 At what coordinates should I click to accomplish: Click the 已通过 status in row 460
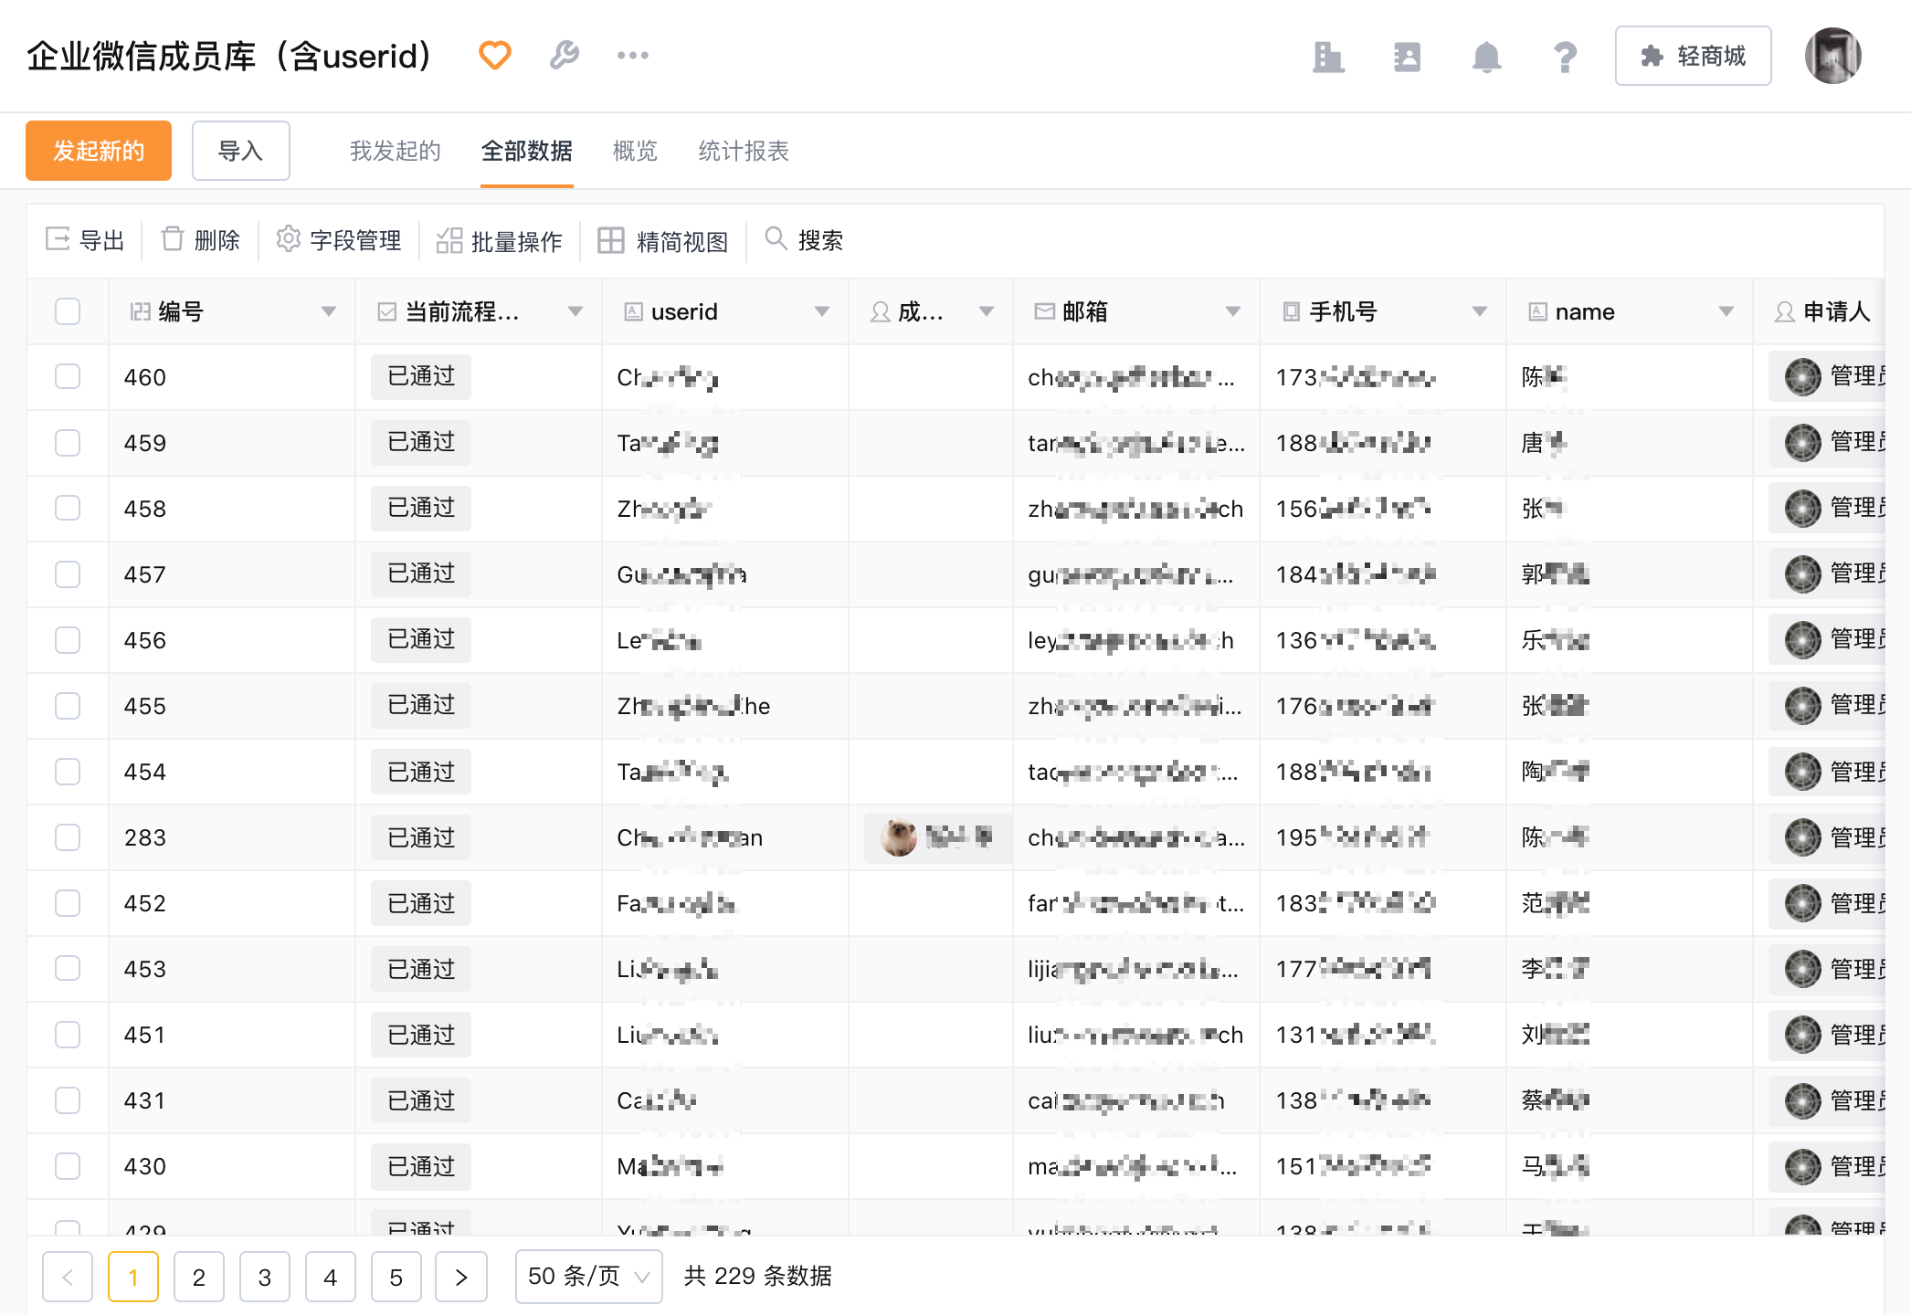(x=421, y=376)
